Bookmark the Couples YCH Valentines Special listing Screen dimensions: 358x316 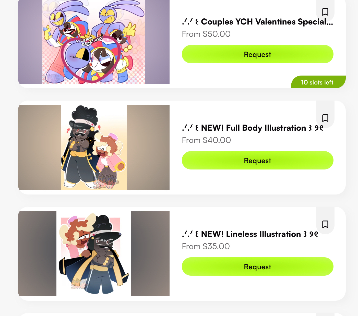coord(325,12)
